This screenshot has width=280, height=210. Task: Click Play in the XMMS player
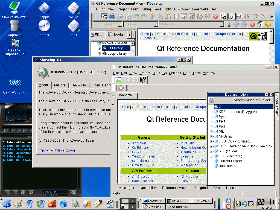point(14,130)
